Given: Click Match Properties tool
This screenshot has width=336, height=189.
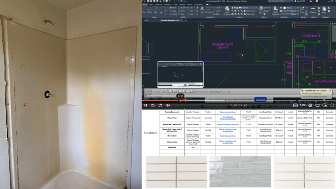Looking at the screenshot, I should tap(276, 10).
